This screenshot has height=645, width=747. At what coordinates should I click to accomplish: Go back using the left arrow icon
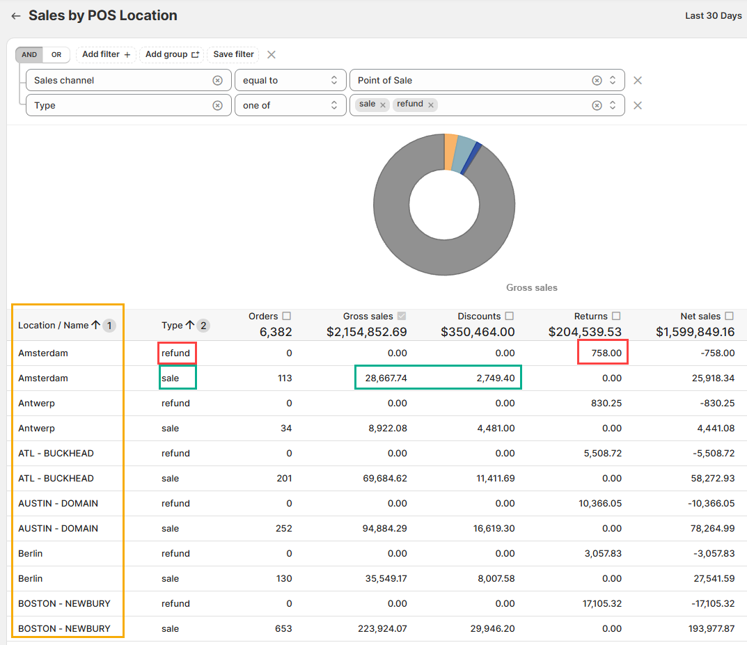tap(15, 16)
